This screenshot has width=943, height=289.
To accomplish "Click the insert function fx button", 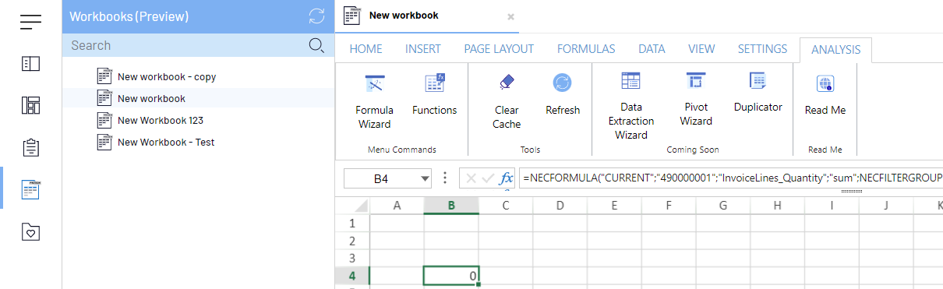I will coord(507,178).
